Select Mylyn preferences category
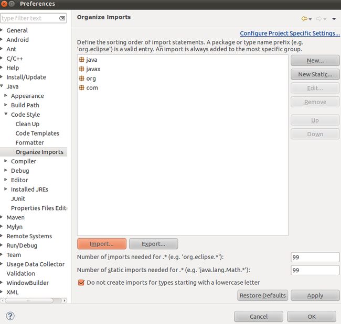Image resolution: width=341 pixels, height=324 pixels. pos(14,227)
